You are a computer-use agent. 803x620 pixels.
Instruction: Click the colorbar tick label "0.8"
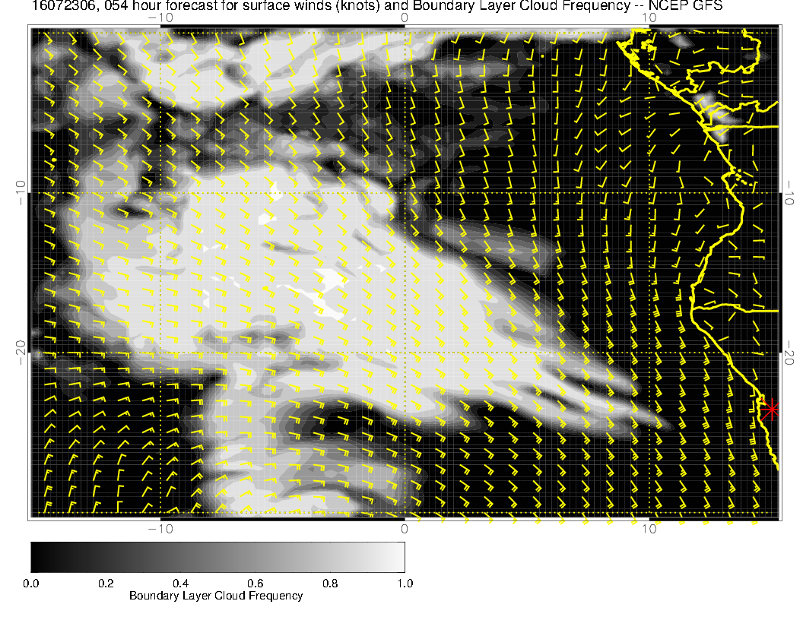coord(330,584)
